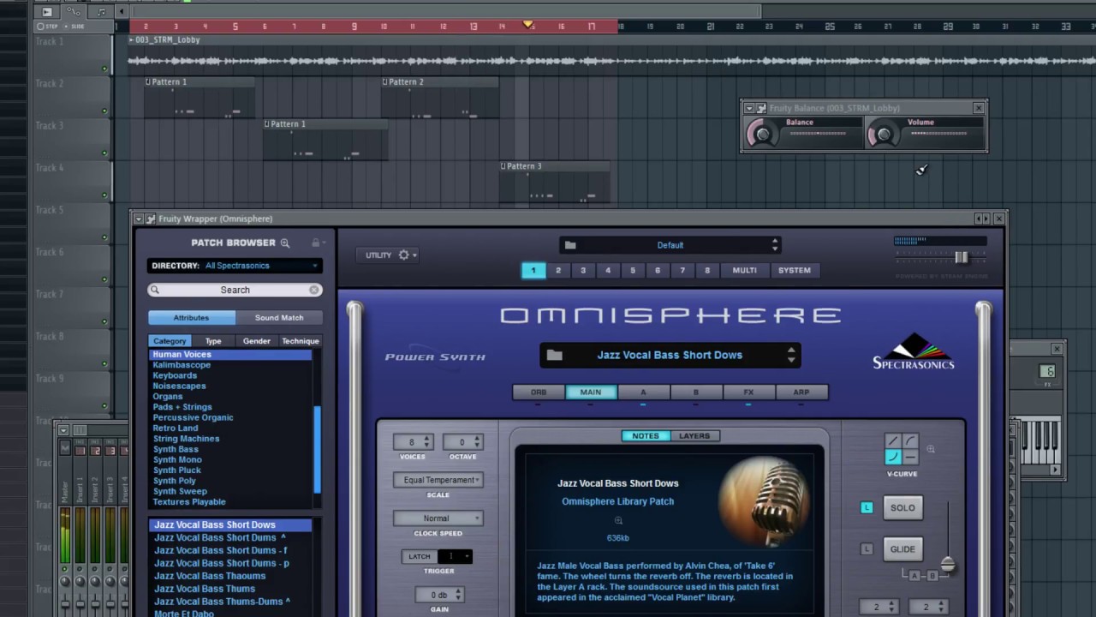The width and height of the screenshot is (1096, 617).
Task: Click the microphone patch image
Action: click(x=765, y=501)
